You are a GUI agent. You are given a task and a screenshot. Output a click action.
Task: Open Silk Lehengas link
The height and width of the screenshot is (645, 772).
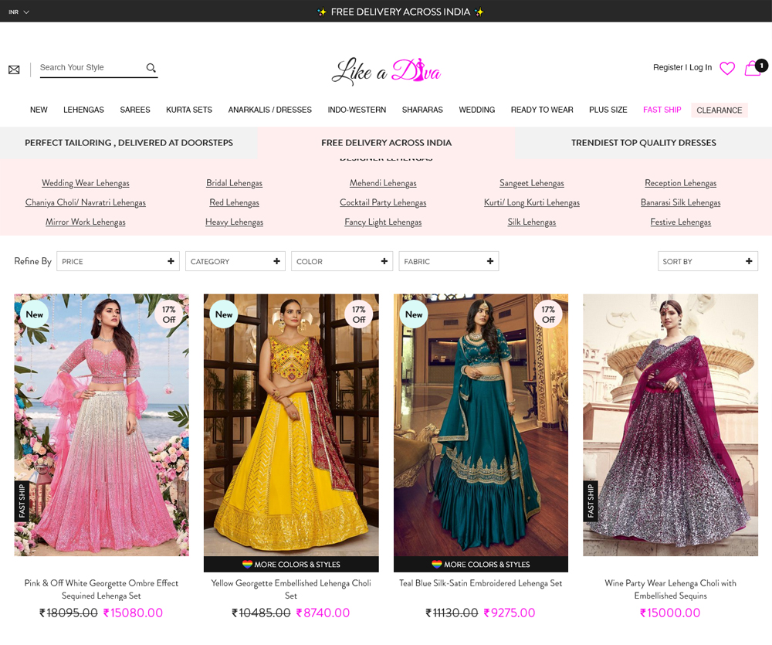[x=532, y=222]
